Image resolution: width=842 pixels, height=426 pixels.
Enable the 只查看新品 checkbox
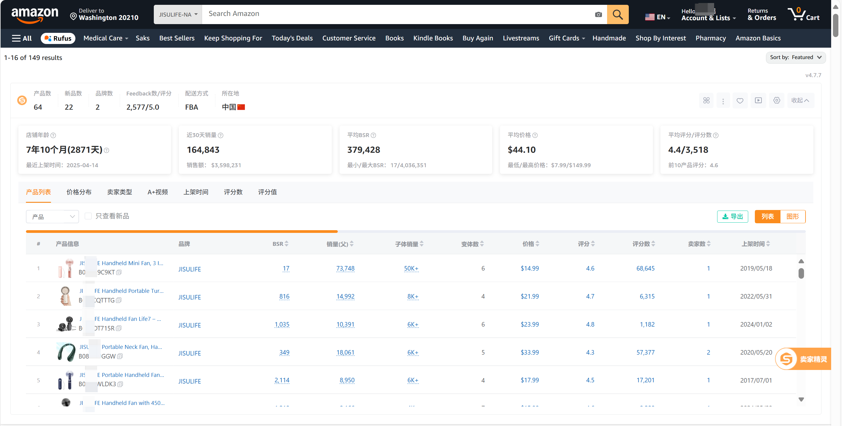(x=88, y=216)
